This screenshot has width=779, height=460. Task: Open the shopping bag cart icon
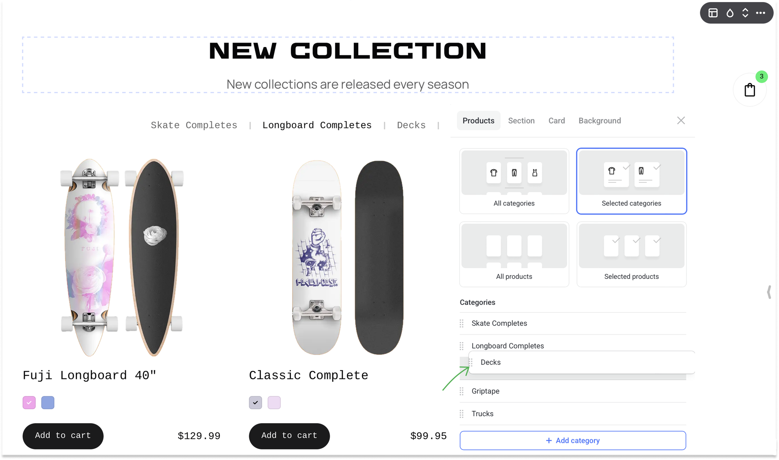[750, 90]
